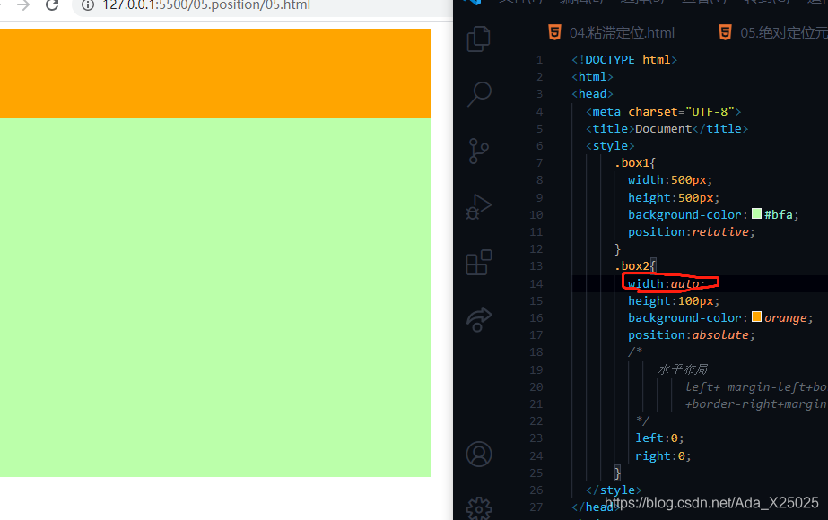Click the closing style tag
This screenshot has width=828, height=520.
[614, 490]
